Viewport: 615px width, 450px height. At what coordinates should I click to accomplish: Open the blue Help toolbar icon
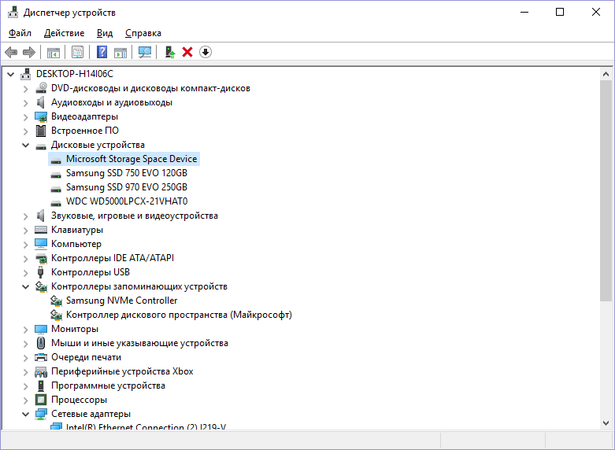click(x=102, y=52)
